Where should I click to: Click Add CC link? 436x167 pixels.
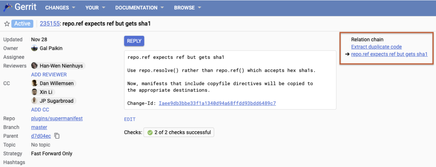point(40,110)
